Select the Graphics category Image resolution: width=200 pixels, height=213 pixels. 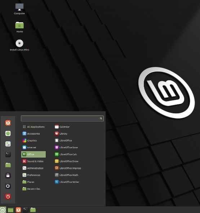coord(34,140)
